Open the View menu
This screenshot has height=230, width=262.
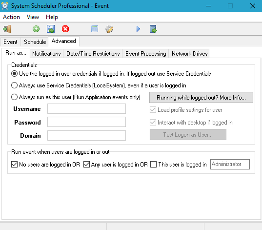point(33,17)
